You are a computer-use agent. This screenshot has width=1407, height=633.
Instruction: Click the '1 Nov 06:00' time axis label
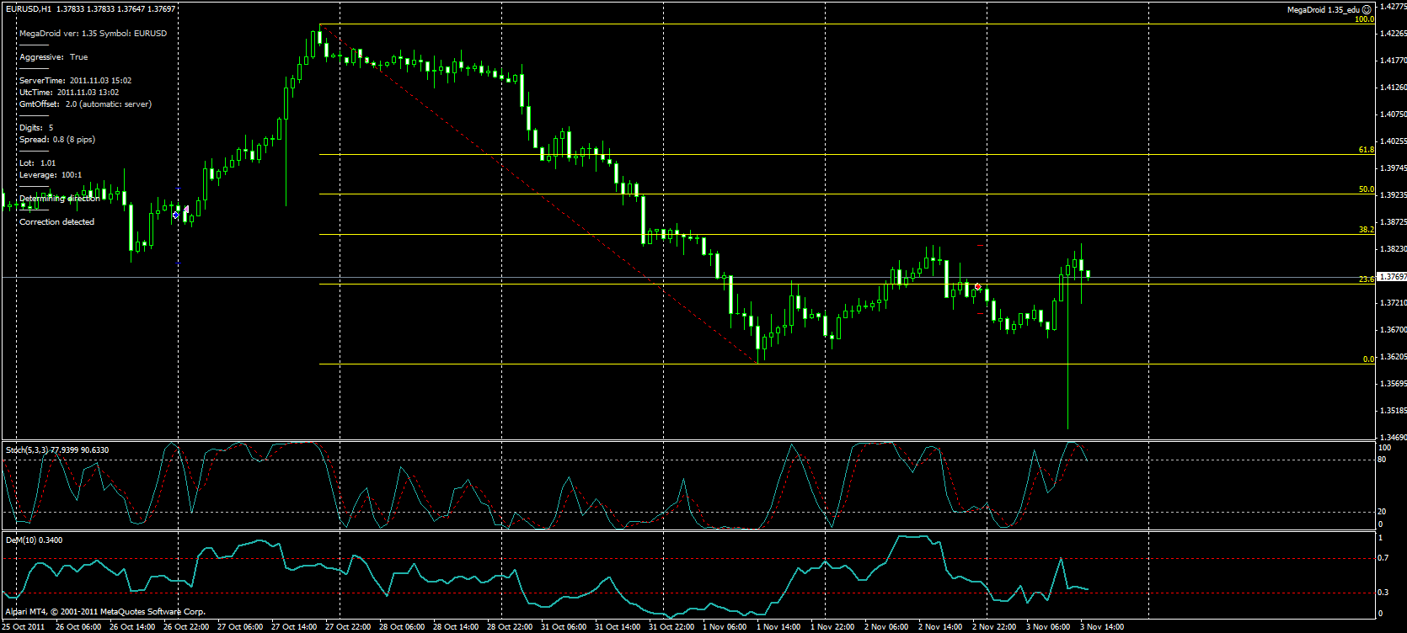pos(725,627)
